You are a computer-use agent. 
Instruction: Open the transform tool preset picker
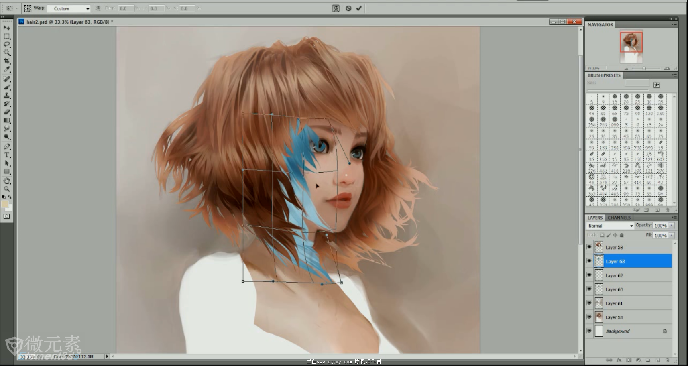11,8
